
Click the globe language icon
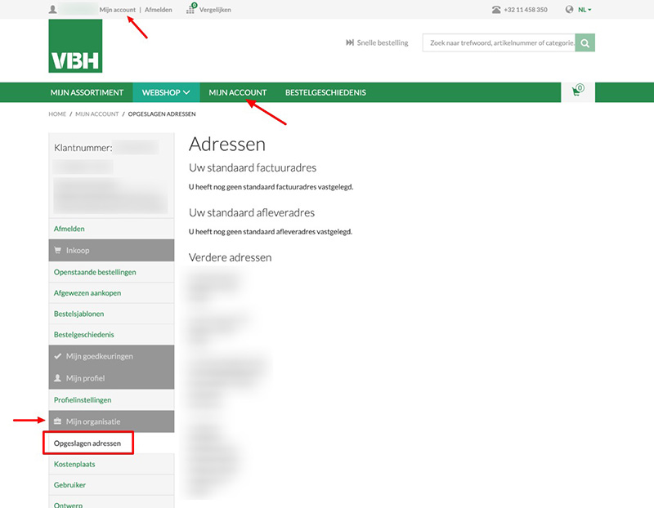pyautogui.click(x=569, y=10)
